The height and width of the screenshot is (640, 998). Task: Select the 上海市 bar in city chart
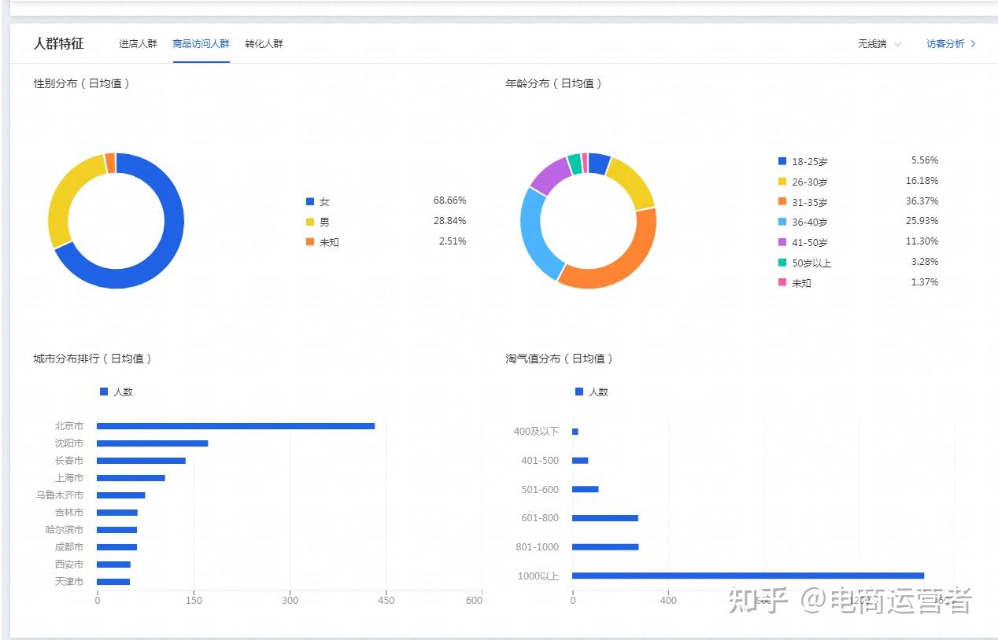tap(131, 478)
